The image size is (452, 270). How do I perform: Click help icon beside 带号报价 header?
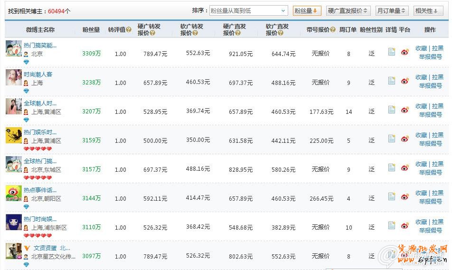pyautogui.click(x=333, y=30)
